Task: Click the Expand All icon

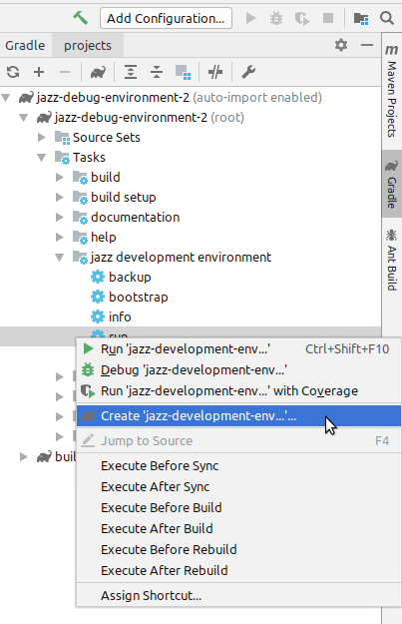Action: pos(131,72)
